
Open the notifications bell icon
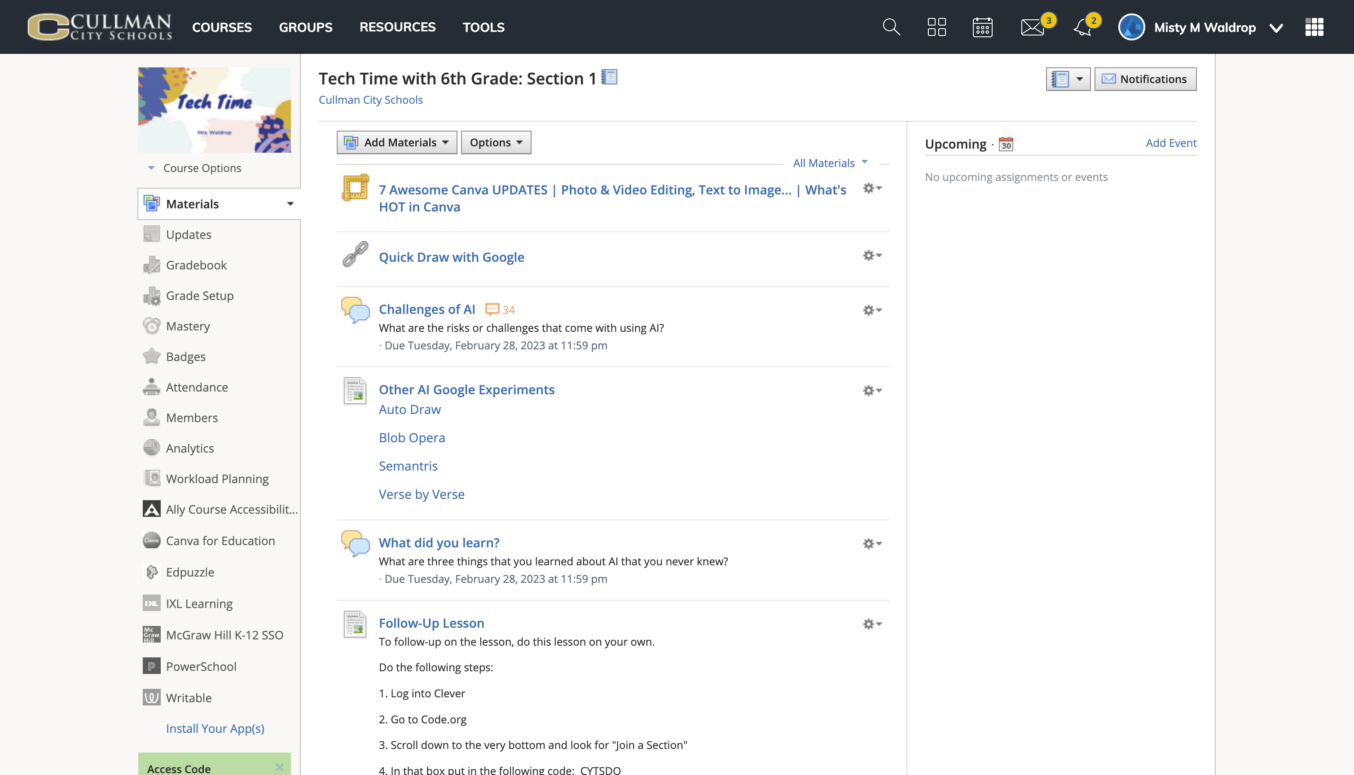click(1082, 26)
